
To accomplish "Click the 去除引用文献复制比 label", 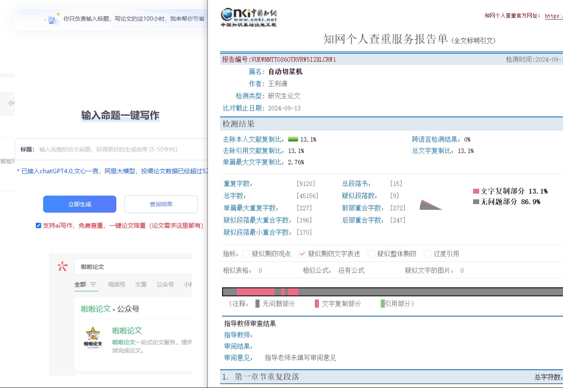I will [x=253, y=151].
